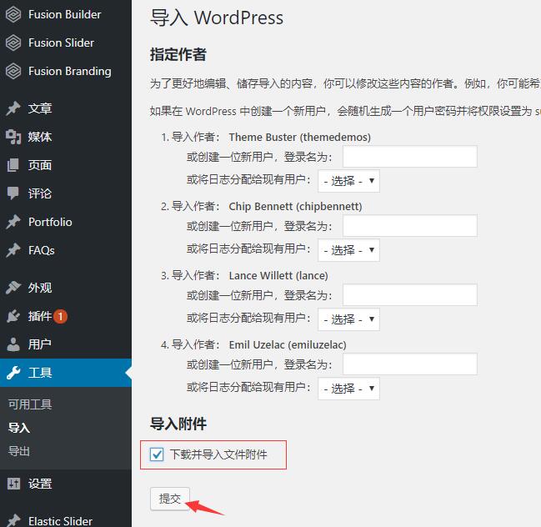This screenshot has width=541, height=527.
Task: Open user dropdown for Lance Willett author
Action: point(348,319)
